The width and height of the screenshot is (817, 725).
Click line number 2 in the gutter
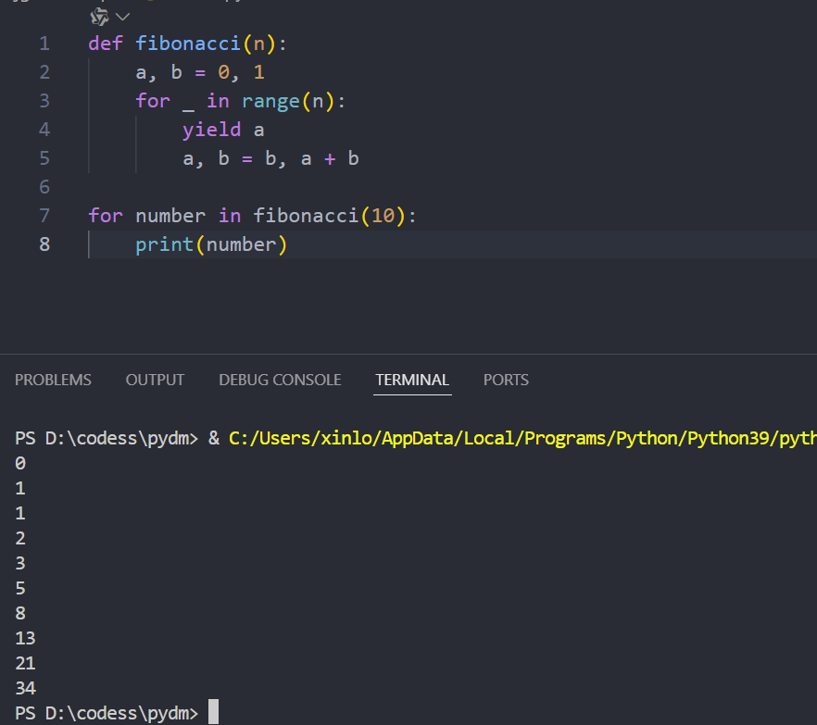44,72
